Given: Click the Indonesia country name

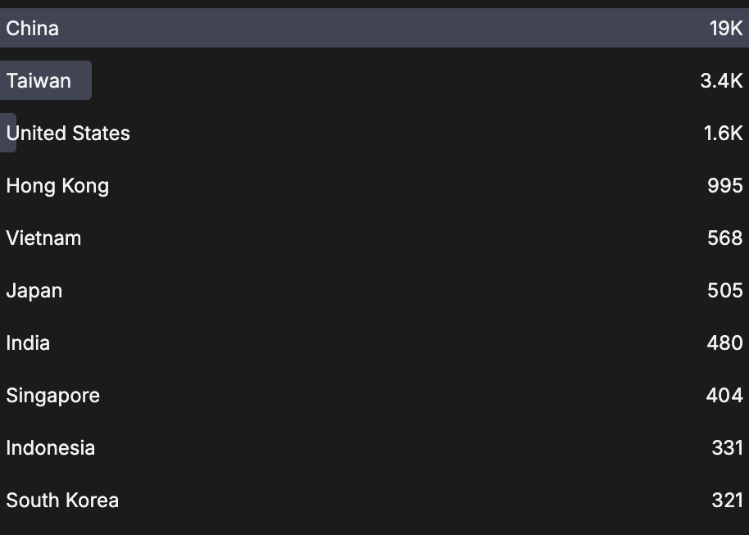Looking at the screenshot, I should click(x=51, y=448).
